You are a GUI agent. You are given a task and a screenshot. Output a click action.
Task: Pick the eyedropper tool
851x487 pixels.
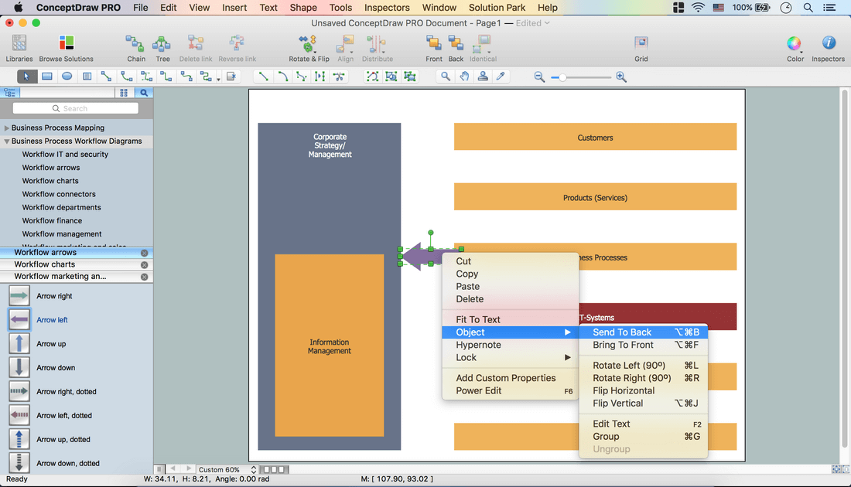coord(501,77)
